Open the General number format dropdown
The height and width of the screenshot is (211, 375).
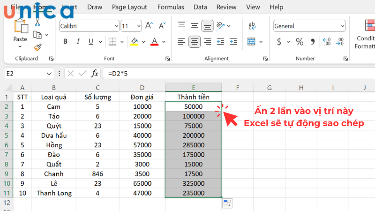pyautogui.click(x=343, y=26)
